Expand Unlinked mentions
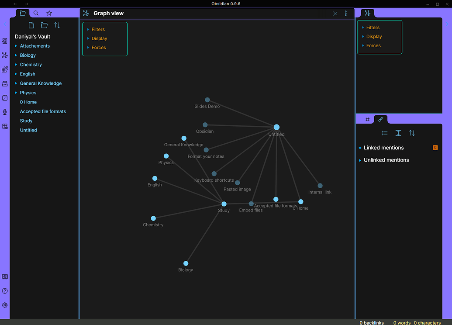This screenshot has width=452, height=325. [x=387, y=160]
